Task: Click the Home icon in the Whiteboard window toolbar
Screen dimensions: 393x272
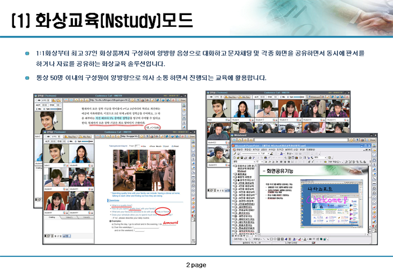Action: coord(240,140)
